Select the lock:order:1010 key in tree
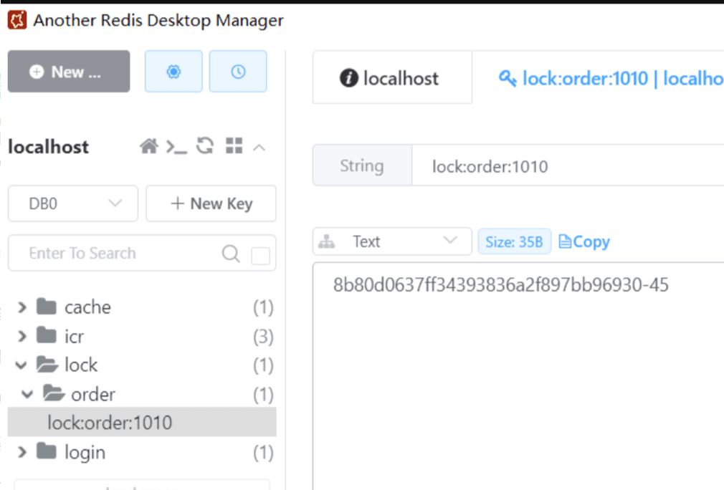The image size is (724, 490). coord(110,423)
